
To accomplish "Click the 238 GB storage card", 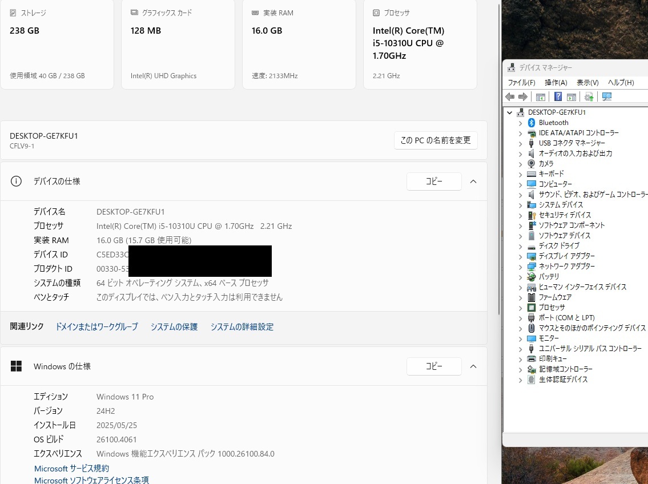I will [57, 44].
